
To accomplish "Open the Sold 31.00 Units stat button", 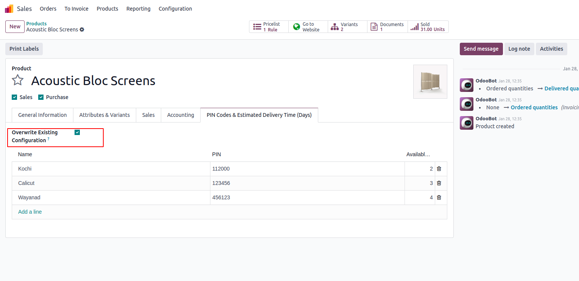I will tap(428, 27).
